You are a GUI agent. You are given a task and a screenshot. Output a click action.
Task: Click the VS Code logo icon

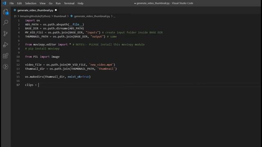point(5,3)
